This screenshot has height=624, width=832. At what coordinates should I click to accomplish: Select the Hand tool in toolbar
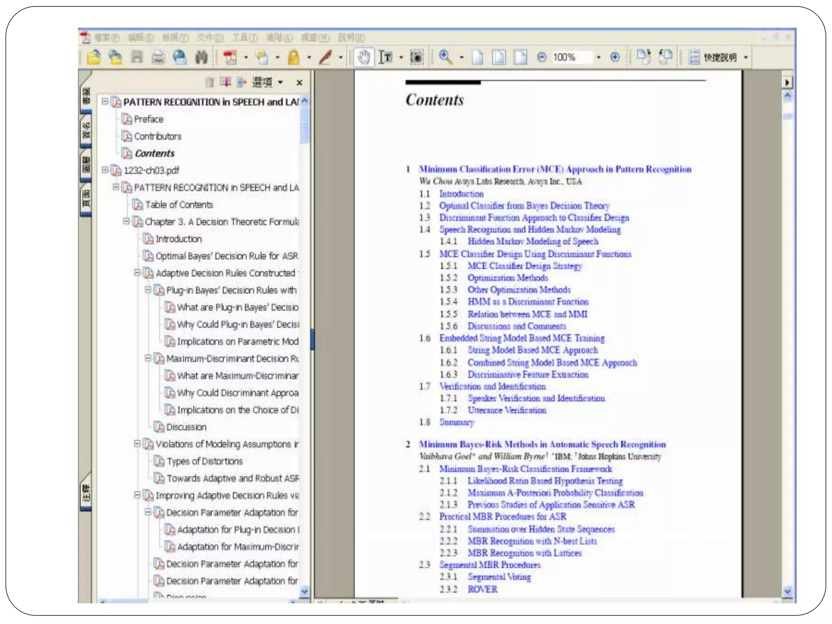(x=364, y=57)
